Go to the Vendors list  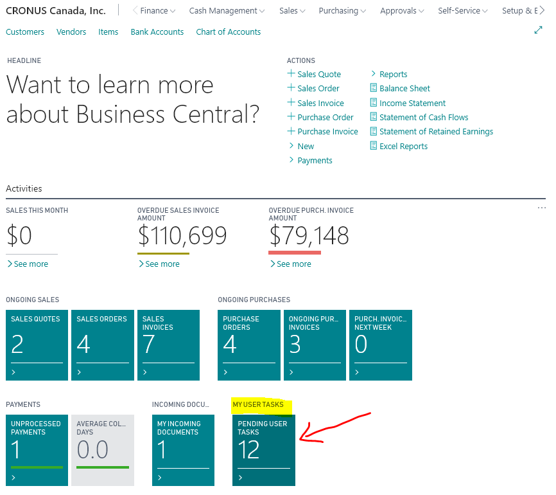(71, 32)
